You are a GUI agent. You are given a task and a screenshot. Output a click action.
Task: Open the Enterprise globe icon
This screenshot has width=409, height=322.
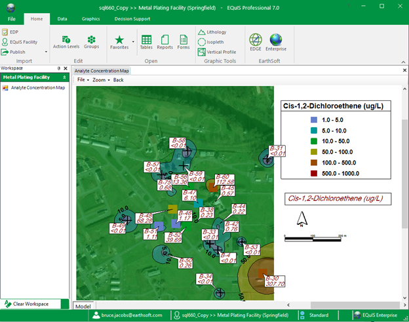[276, 42]
